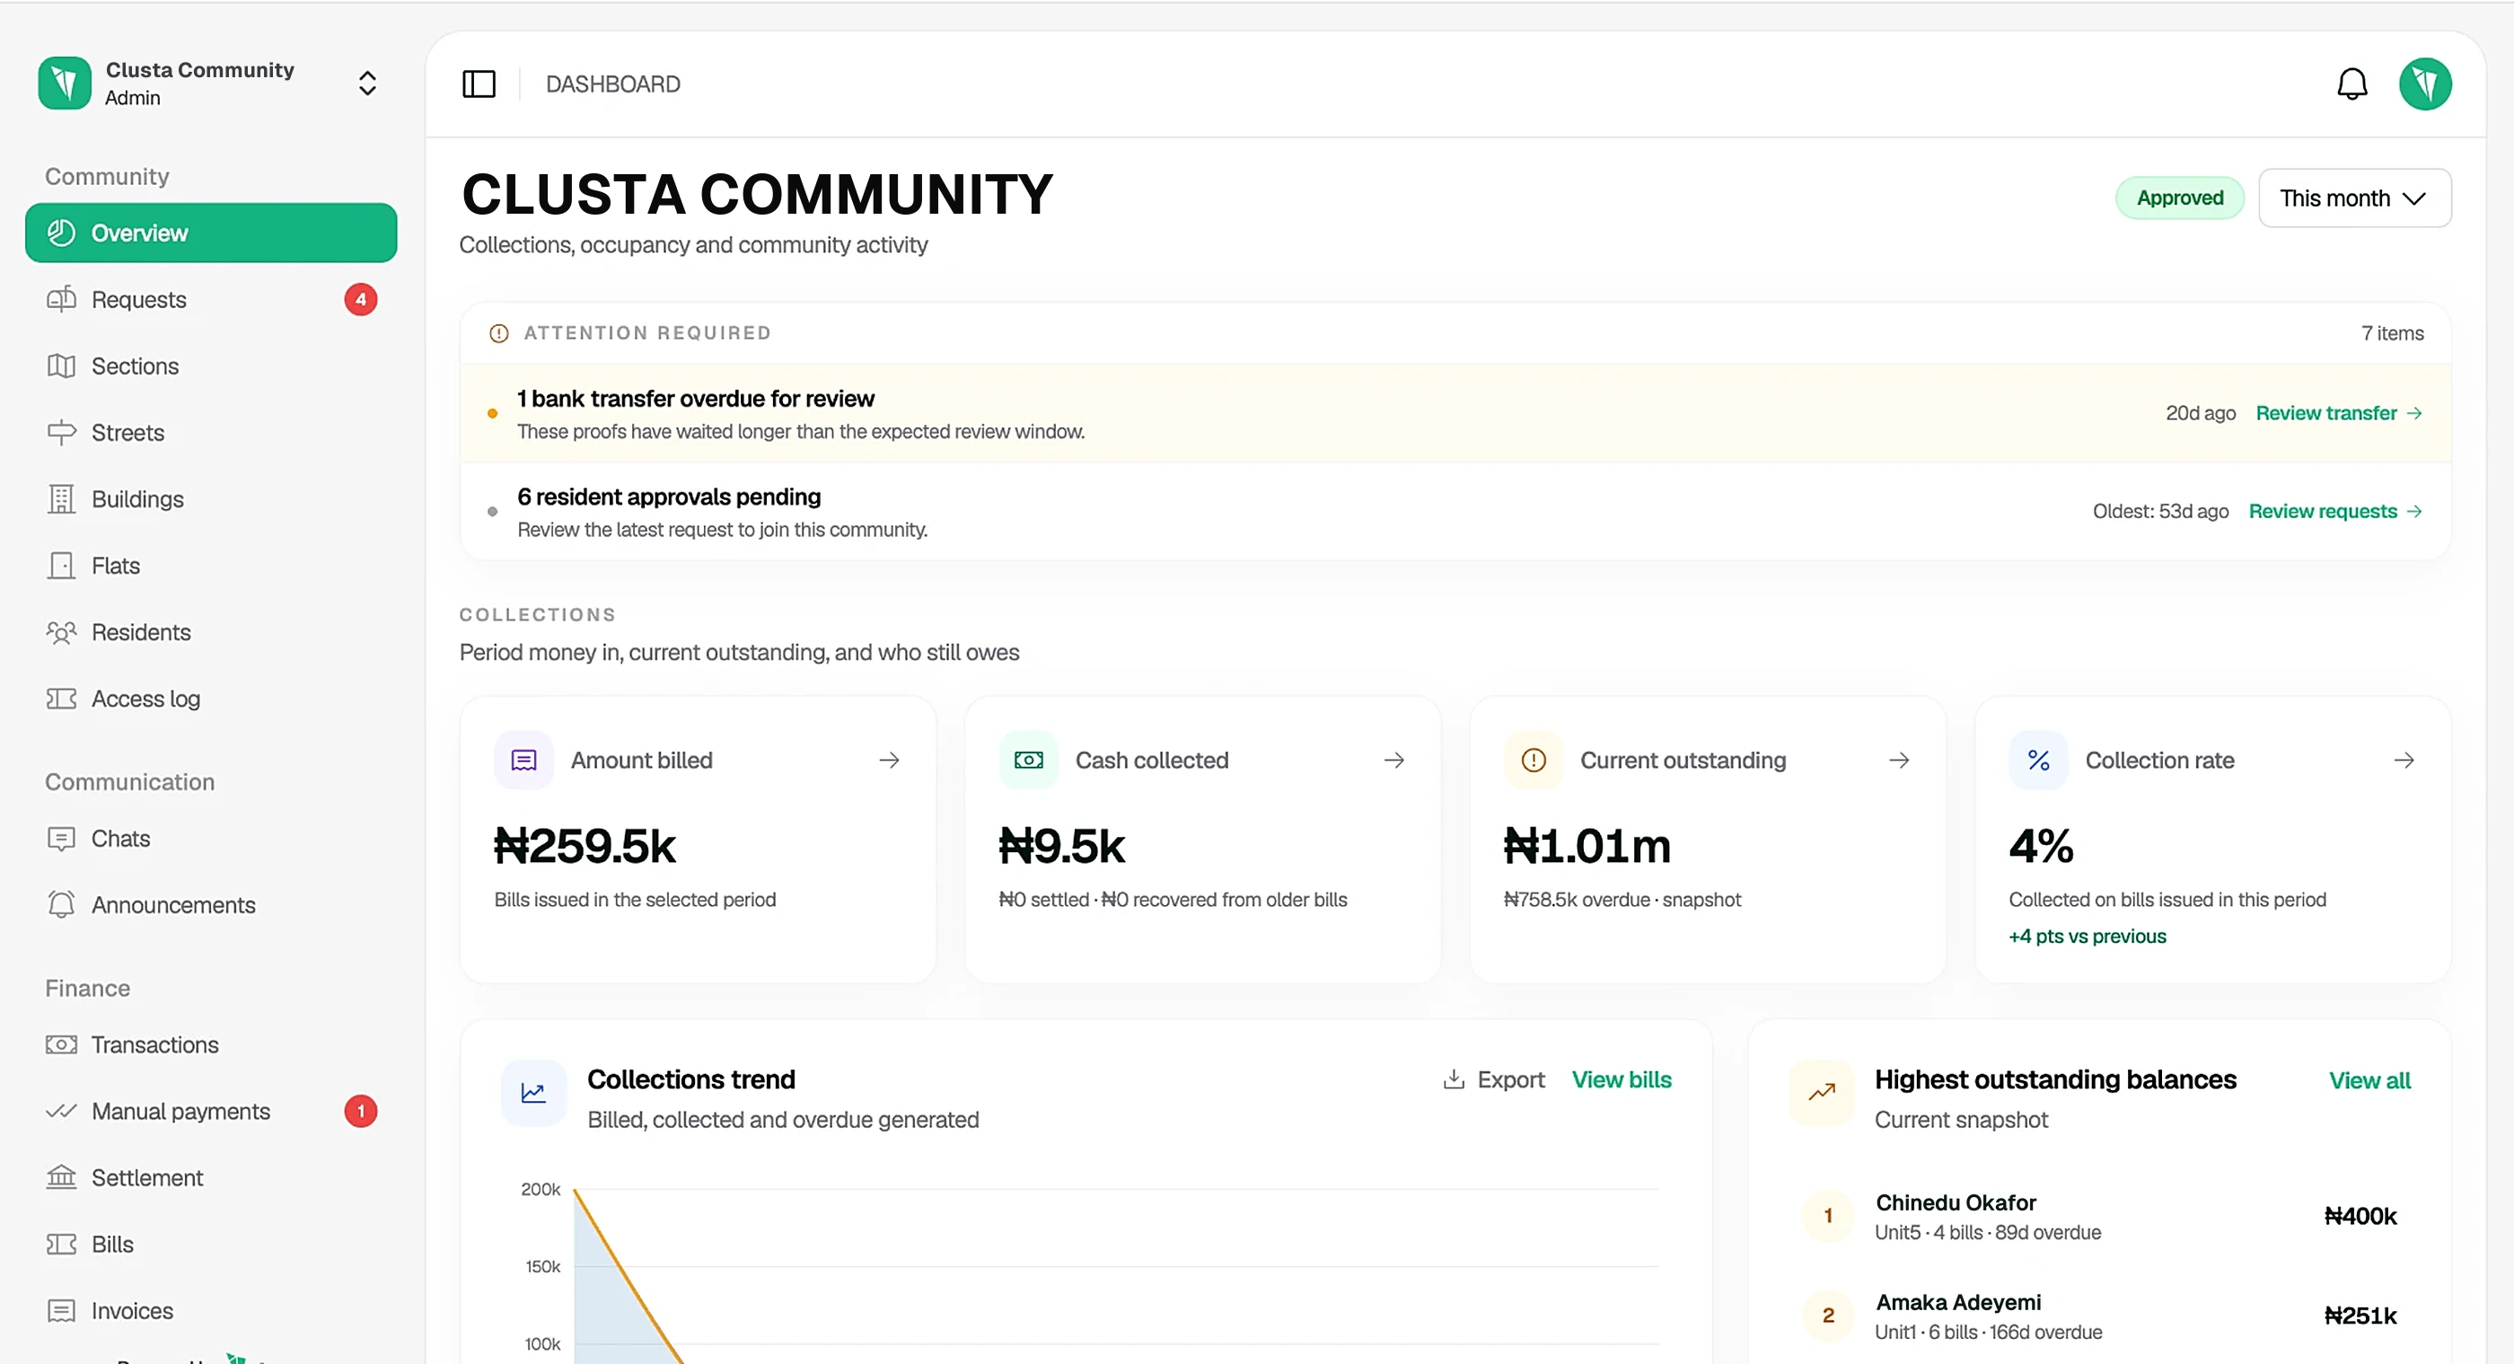The image size is (2514, 1364).
Task: Click View all outstanding balances
Action: pyautogui.click(x=2369, y=1081)
